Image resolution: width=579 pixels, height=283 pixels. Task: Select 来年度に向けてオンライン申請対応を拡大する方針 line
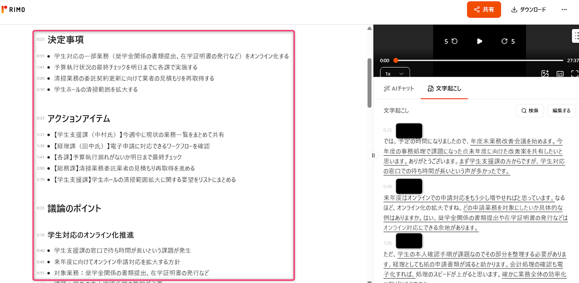[x=117, y=262]
